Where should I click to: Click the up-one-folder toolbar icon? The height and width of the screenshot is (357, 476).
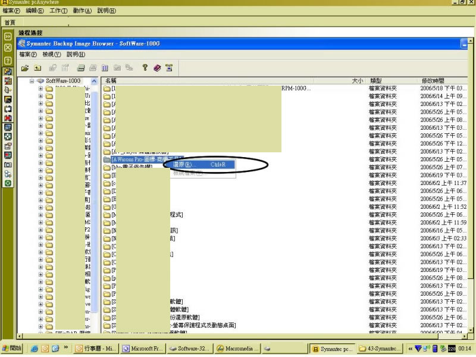[x=37, y=68]
